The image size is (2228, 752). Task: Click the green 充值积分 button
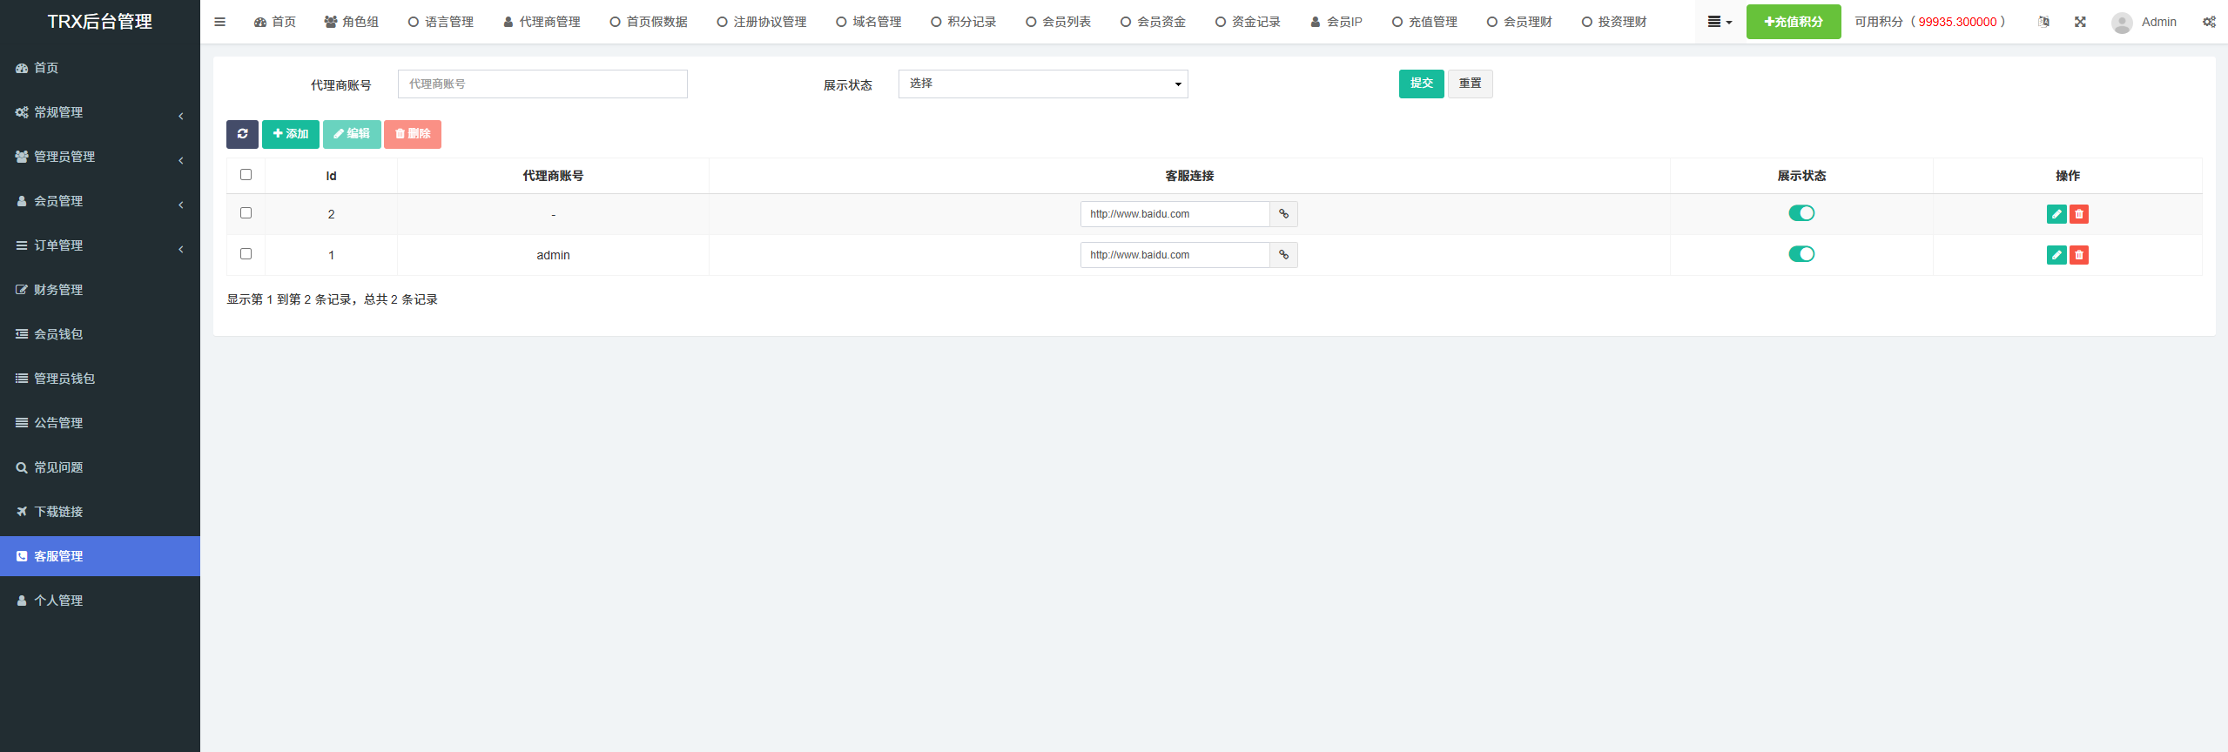click(1793, 22)
